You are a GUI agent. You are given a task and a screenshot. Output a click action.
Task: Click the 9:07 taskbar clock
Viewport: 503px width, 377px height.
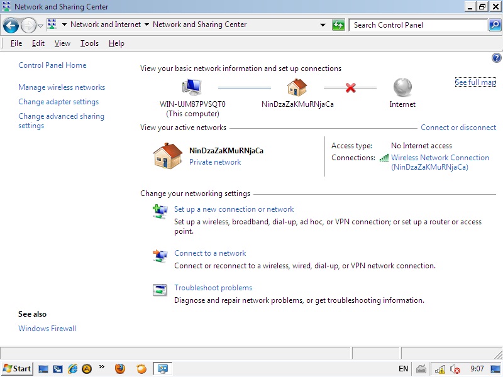[477, 369]
